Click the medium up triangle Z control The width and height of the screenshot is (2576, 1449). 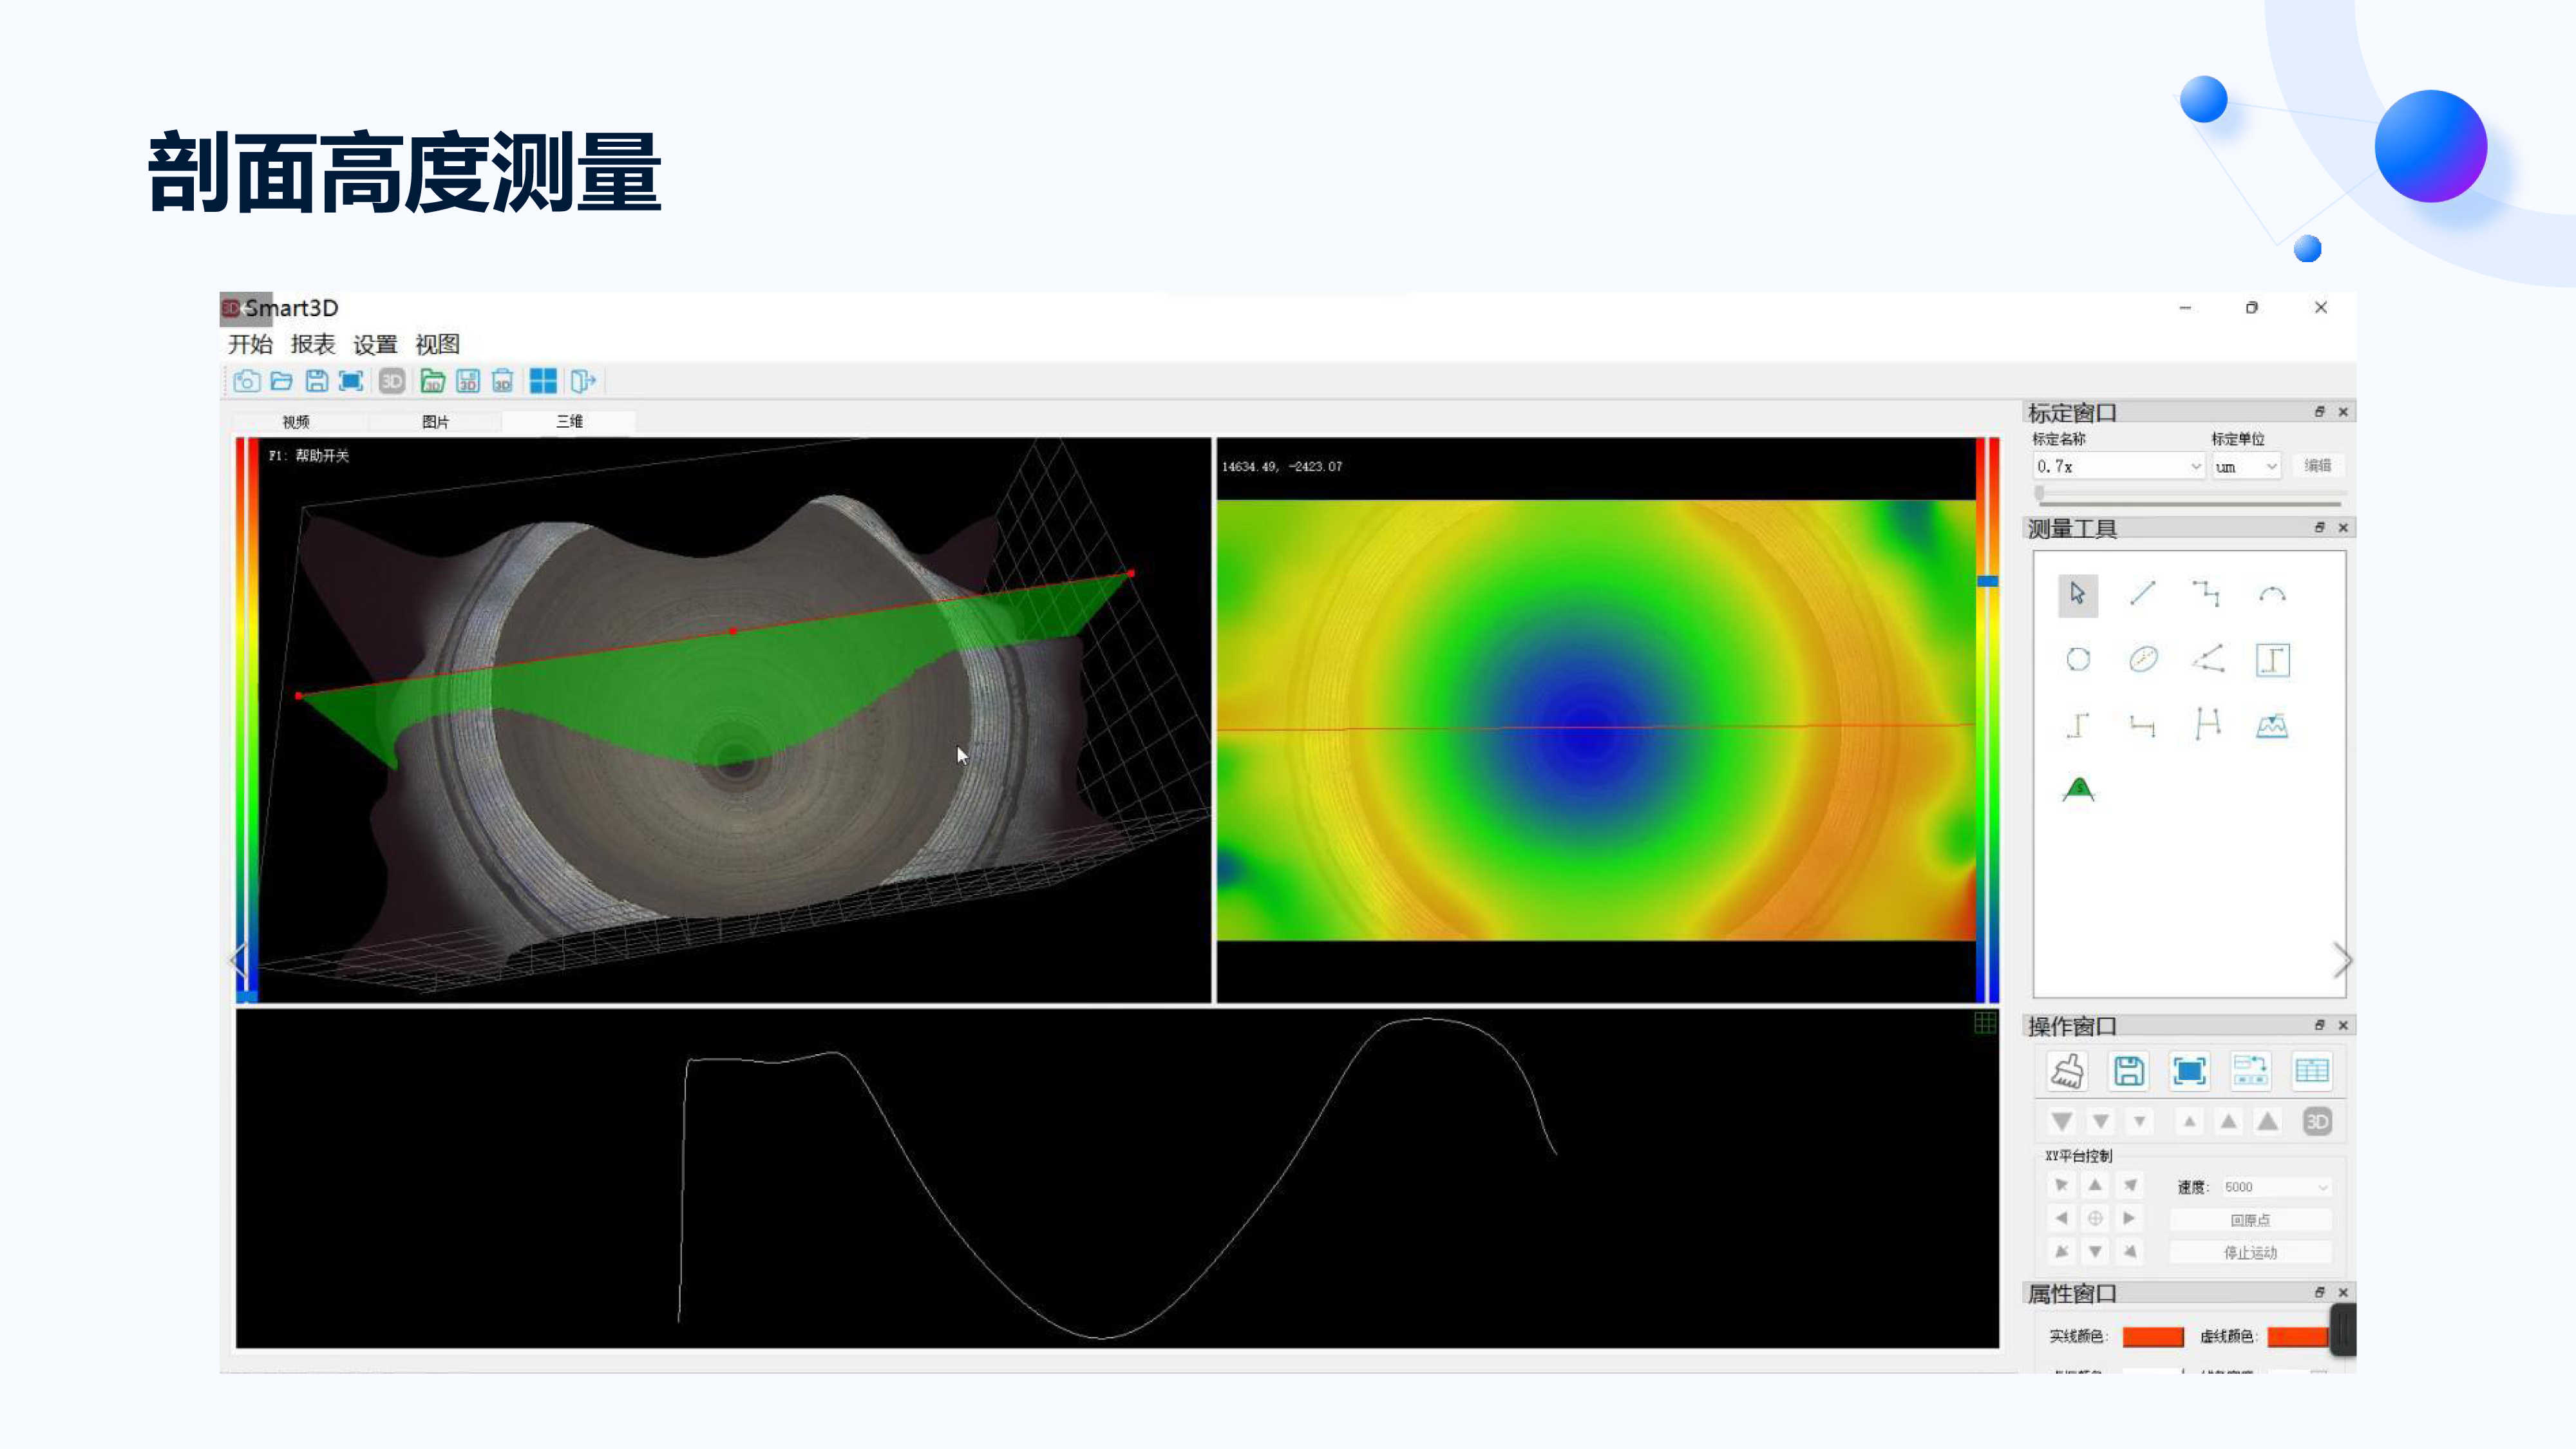point(2228,1122)
